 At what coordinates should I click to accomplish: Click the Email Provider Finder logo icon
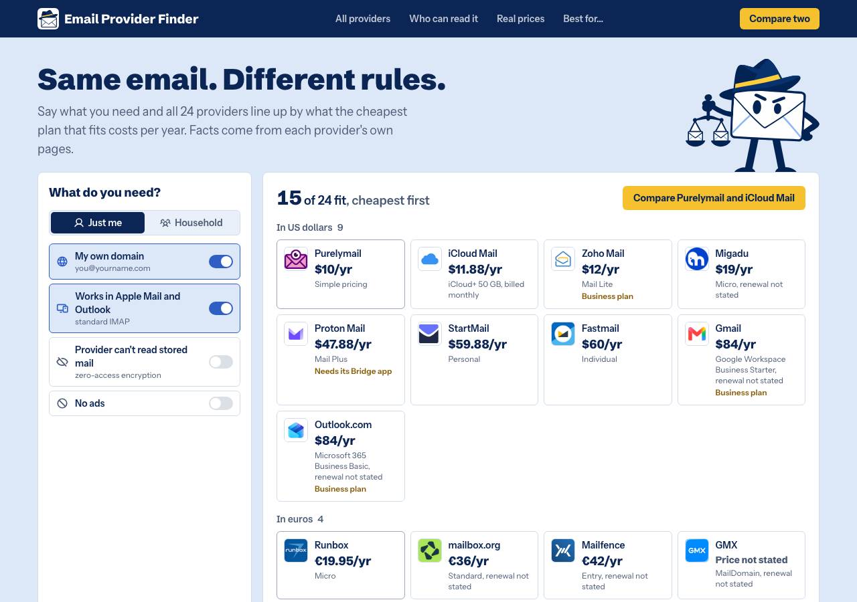48,19
